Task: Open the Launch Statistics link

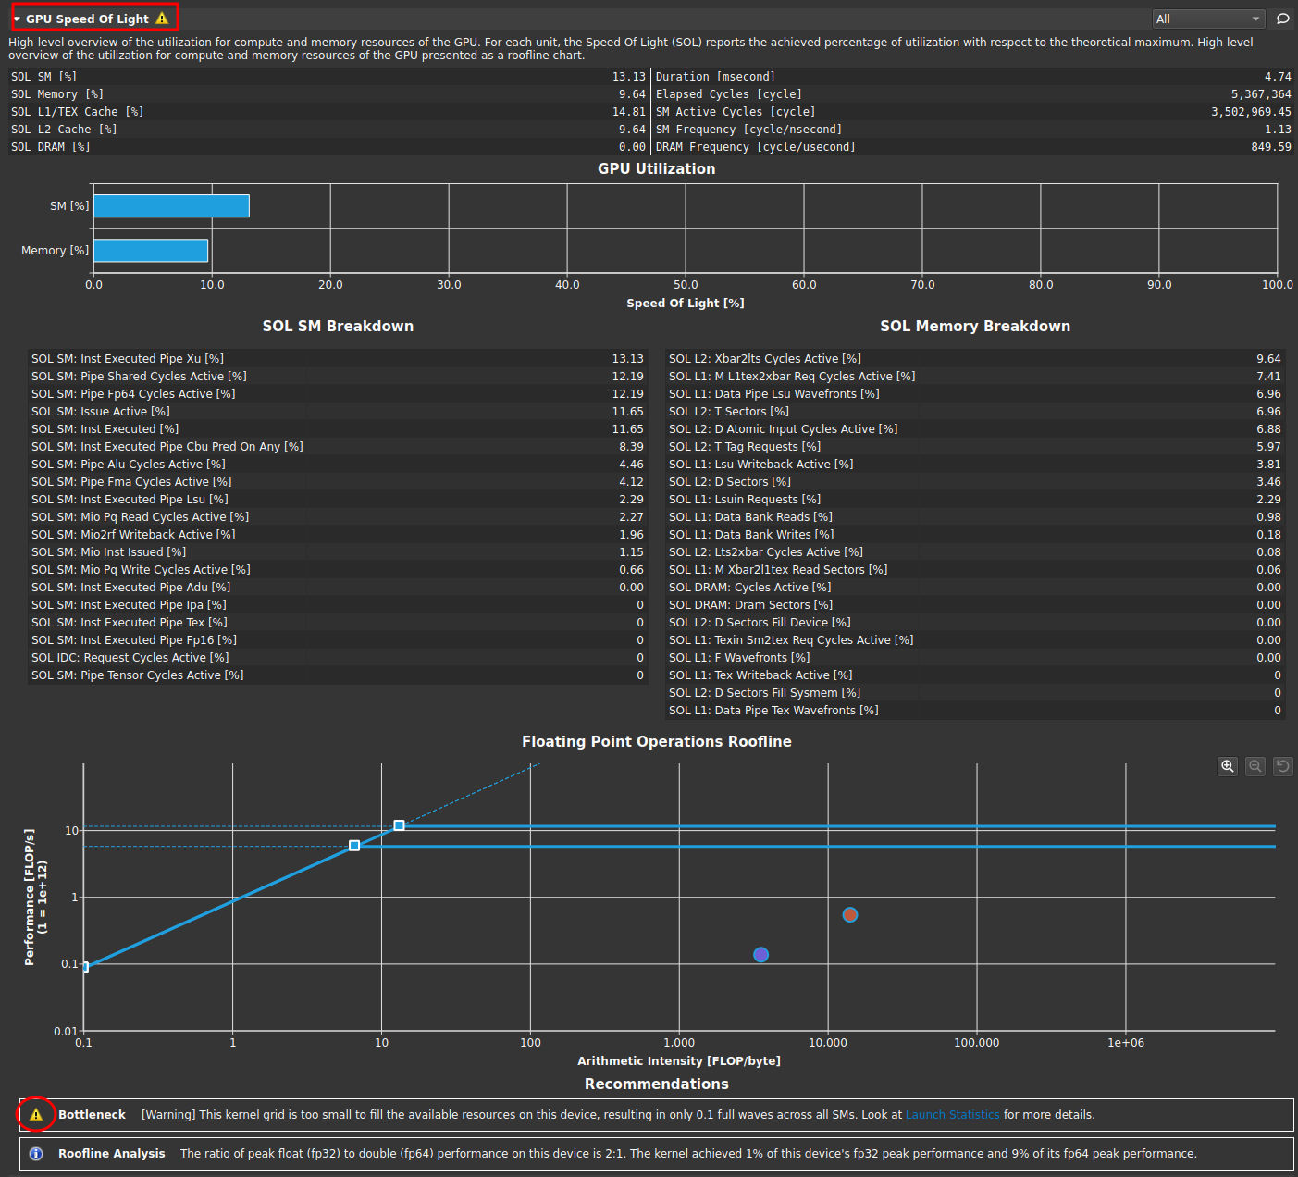Action: tap(952, 1115)
